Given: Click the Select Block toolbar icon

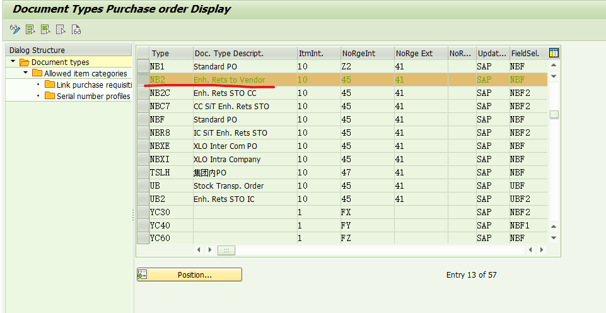Looking at the screenshot, I should [x=45, y=30].
